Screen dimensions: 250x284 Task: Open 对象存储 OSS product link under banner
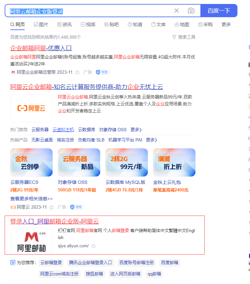[72, 182]
